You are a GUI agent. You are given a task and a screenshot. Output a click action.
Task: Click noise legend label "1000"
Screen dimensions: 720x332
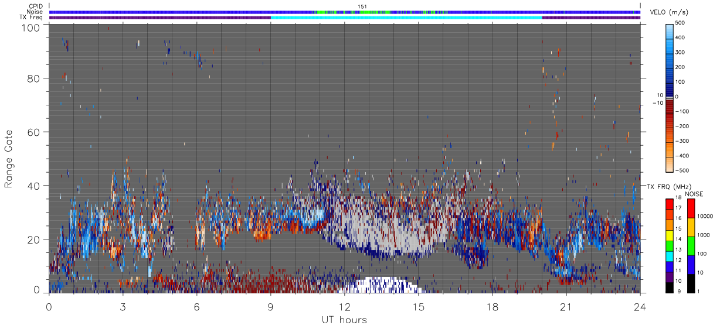pos(705,234)
